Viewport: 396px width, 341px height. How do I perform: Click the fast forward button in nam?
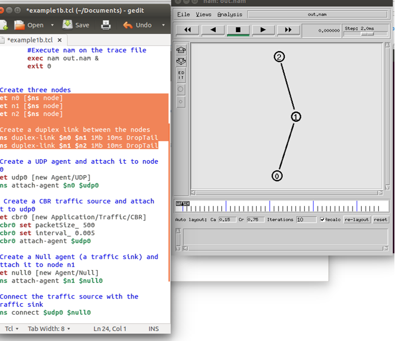click(x=288, y=30)
